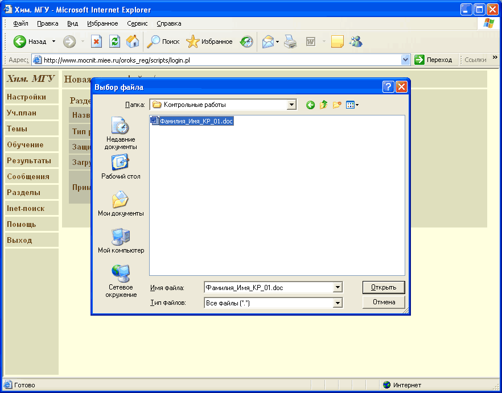Open the Mail button dropdown arrow
The image size is (502, 393).
278,42
